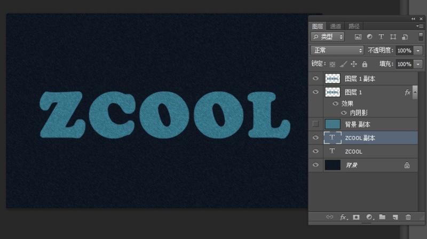Click the 填充 value field

coord(405,64)
